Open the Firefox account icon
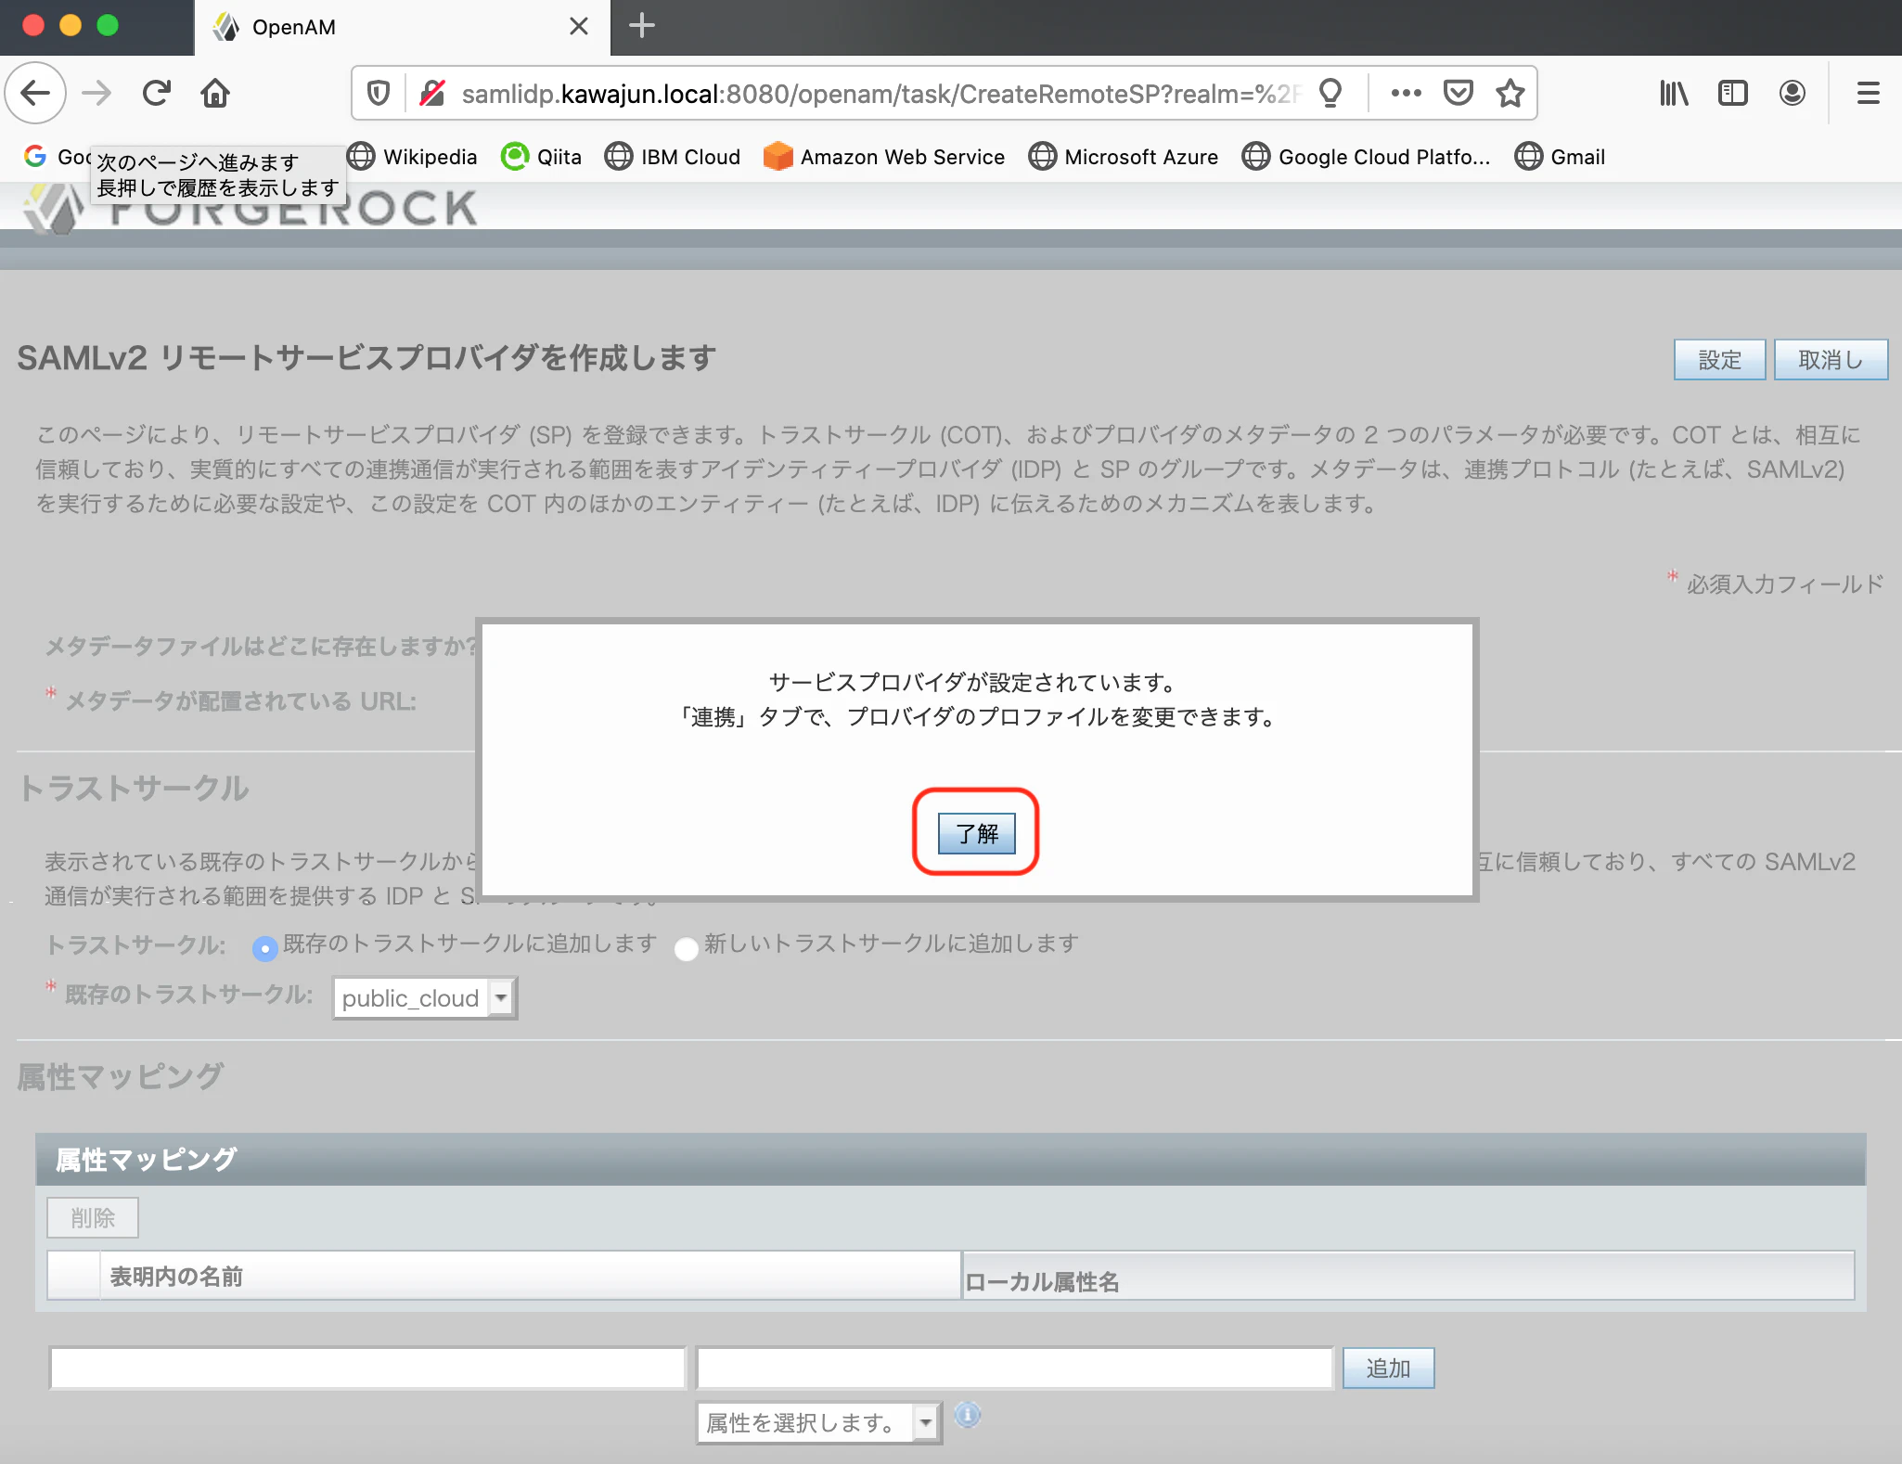 [1793, 93]
